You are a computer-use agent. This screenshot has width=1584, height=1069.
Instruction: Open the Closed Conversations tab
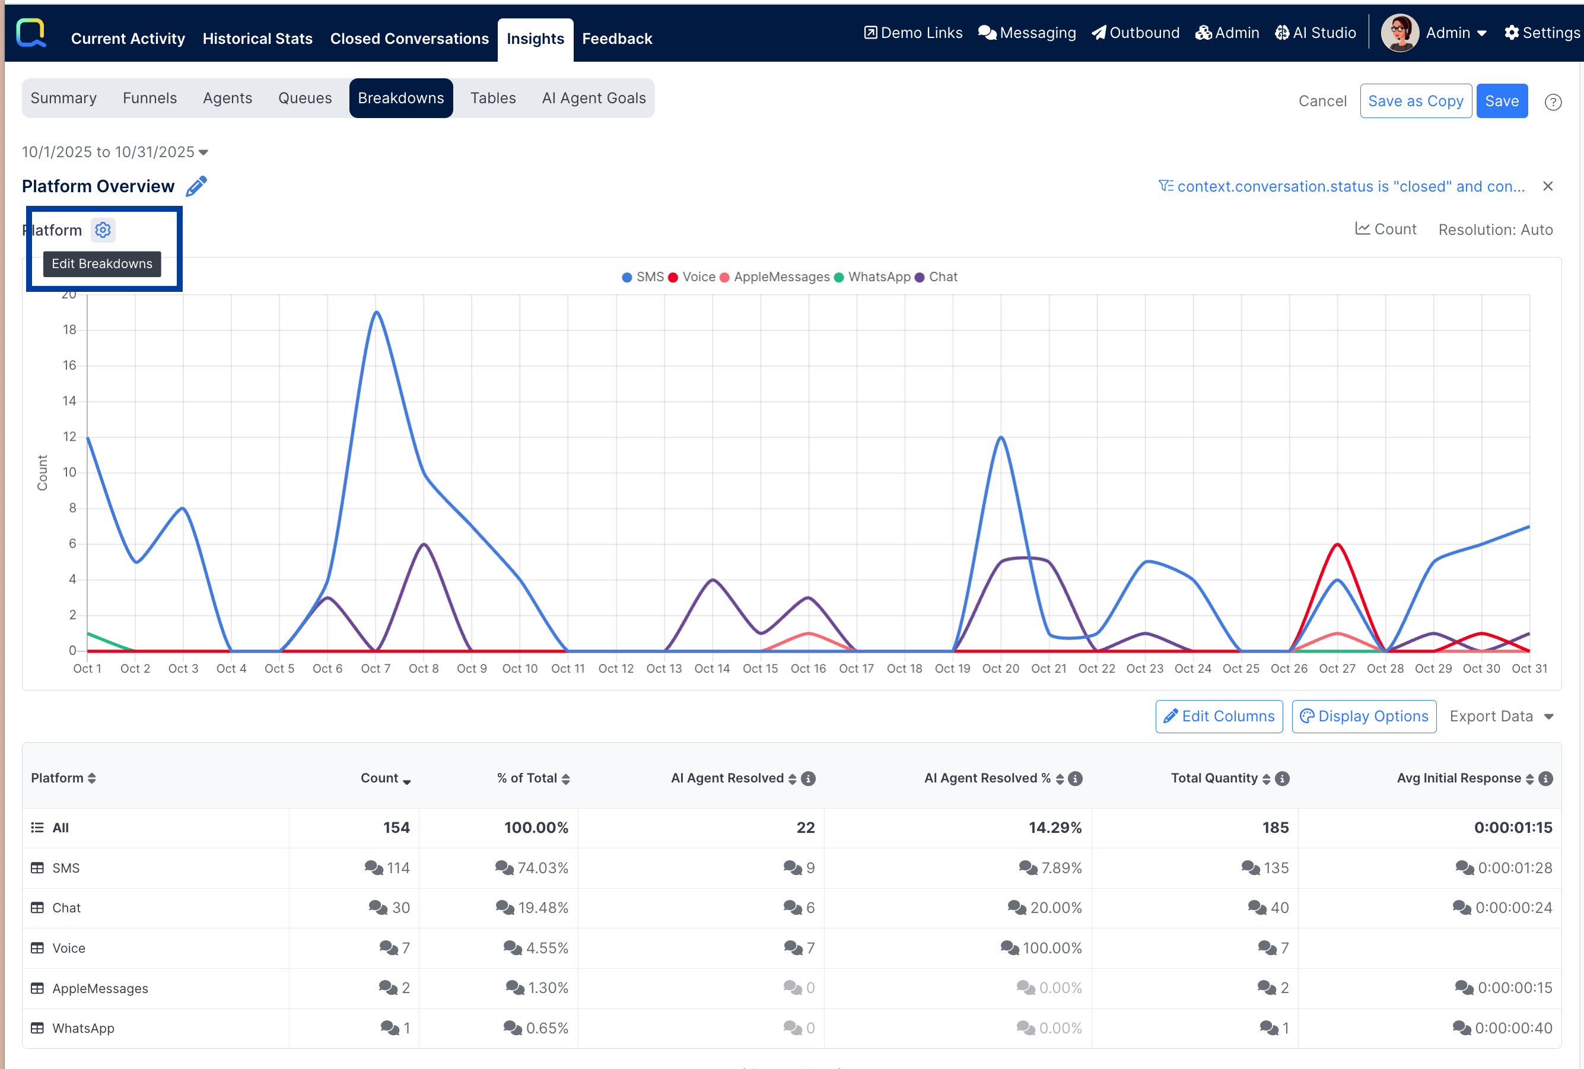(409, 39)
